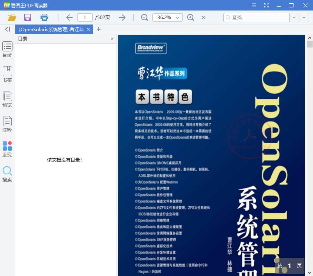Close the OpenSolaris document tab
The width and height of the screenshot is (313, 276).
click(88, 30)
